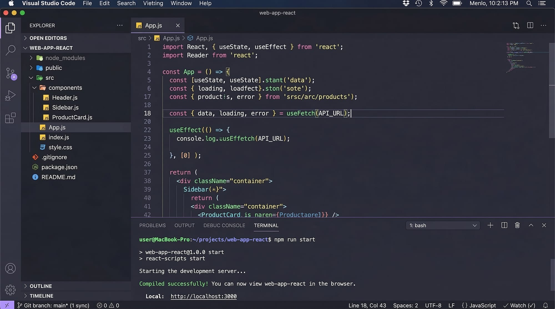Switch to the PROBLEMS panel tab
The height and width of the screenshot is (309, 555).
tap(152, 225)
